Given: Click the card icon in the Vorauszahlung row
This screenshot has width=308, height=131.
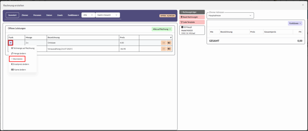Looking at the screenshot, I should [x=169, y=48].
